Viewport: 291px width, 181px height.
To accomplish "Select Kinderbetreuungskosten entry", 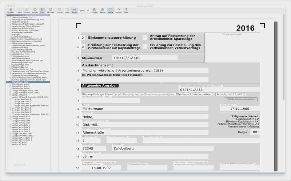I will (x=22, y=33).
